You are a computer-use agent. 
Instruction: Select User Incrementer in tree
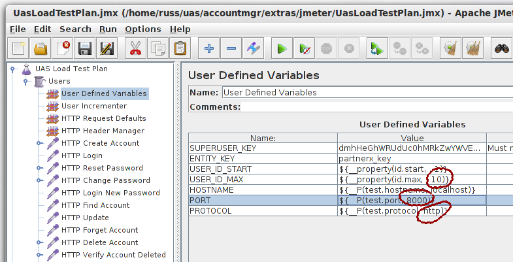[94, 106]
